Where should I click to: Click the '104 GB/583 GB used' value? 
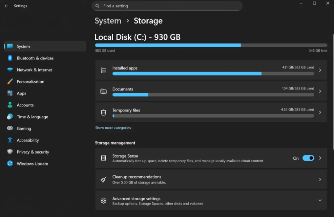298,88
